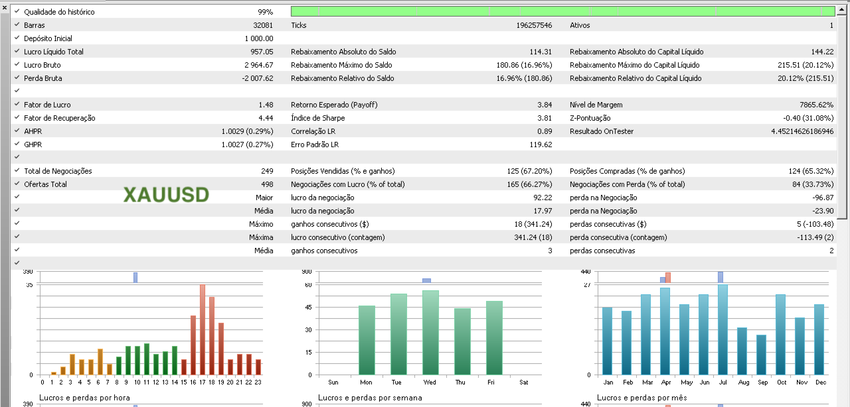Click the checkmark next to Fator de Recuperação
Screen dimensions: 850x407
tap(17, 117)
